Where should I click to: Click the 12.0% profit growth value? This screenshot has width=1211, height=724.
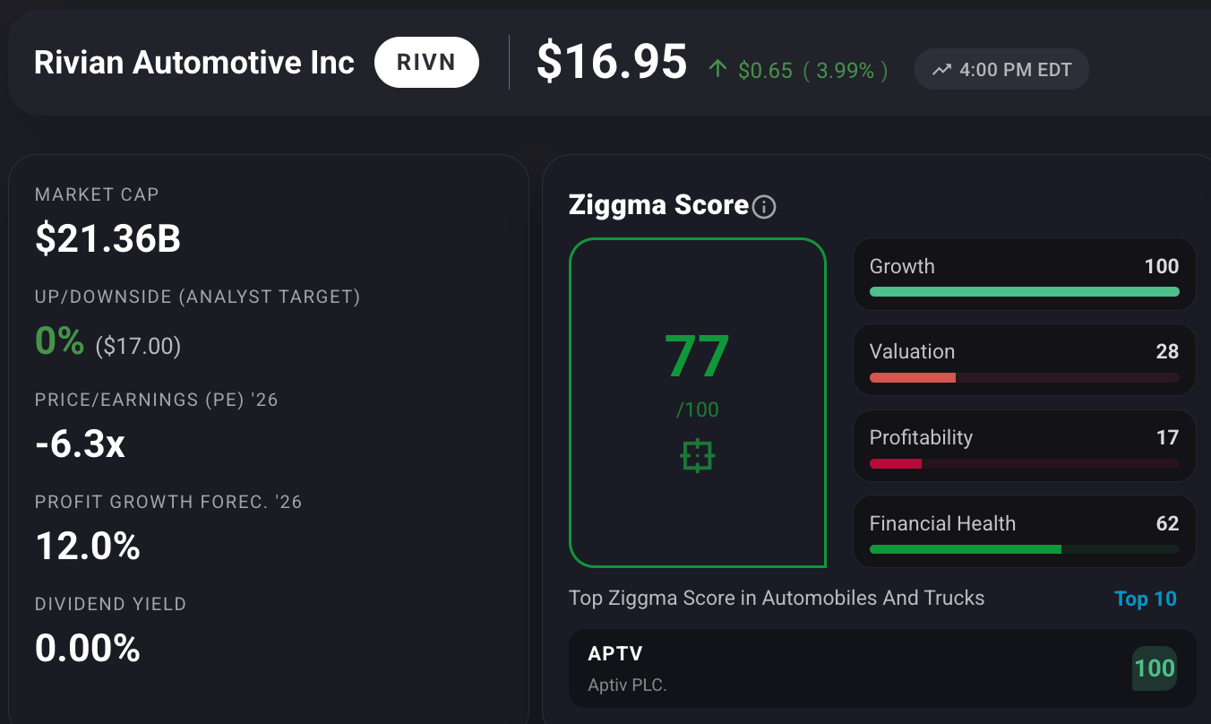click(x=88, y=547)
